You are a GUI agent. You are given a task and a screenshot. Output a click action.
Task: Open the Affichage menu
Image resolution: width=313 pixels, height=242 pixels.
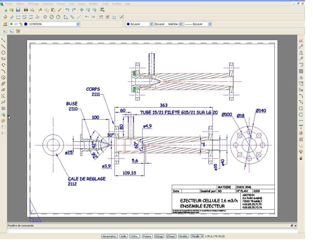tap(33, 4)
